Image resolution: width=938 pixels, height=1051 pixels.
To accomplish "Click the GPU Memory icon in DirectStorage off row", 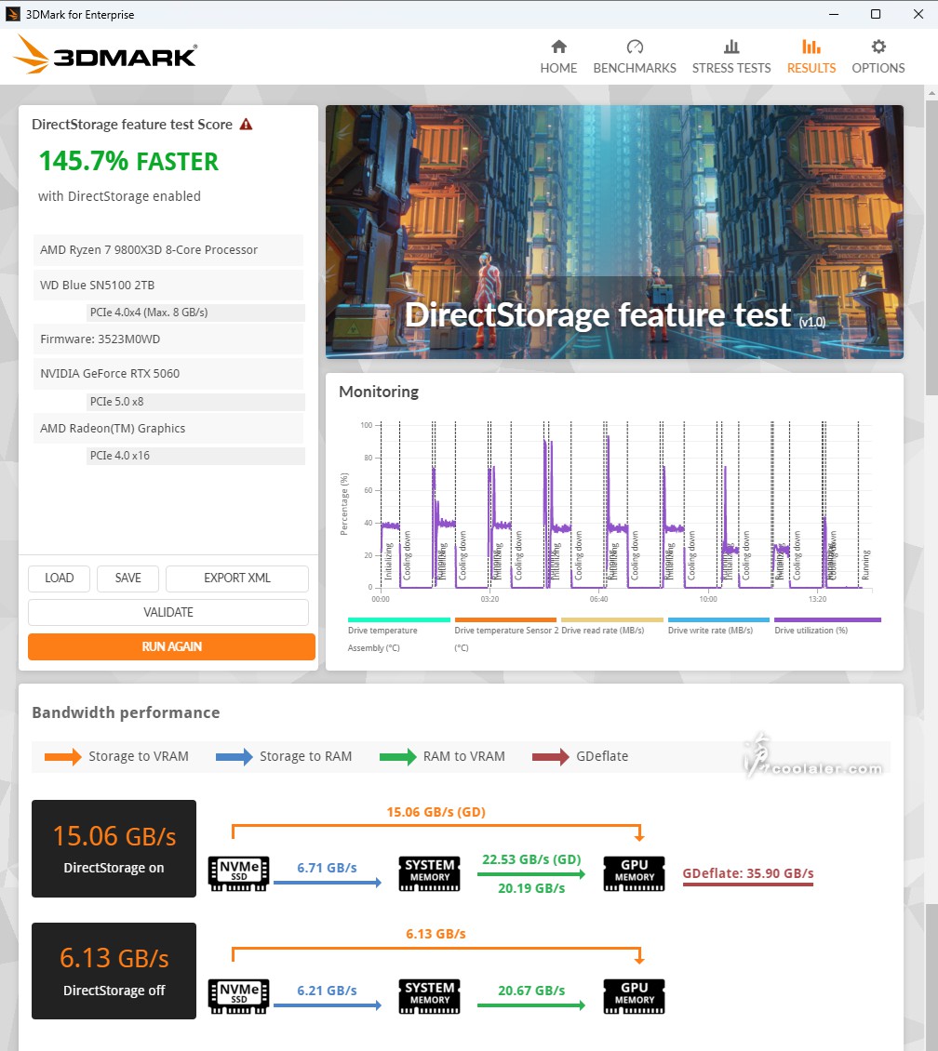I will click(x=634, y=996).
